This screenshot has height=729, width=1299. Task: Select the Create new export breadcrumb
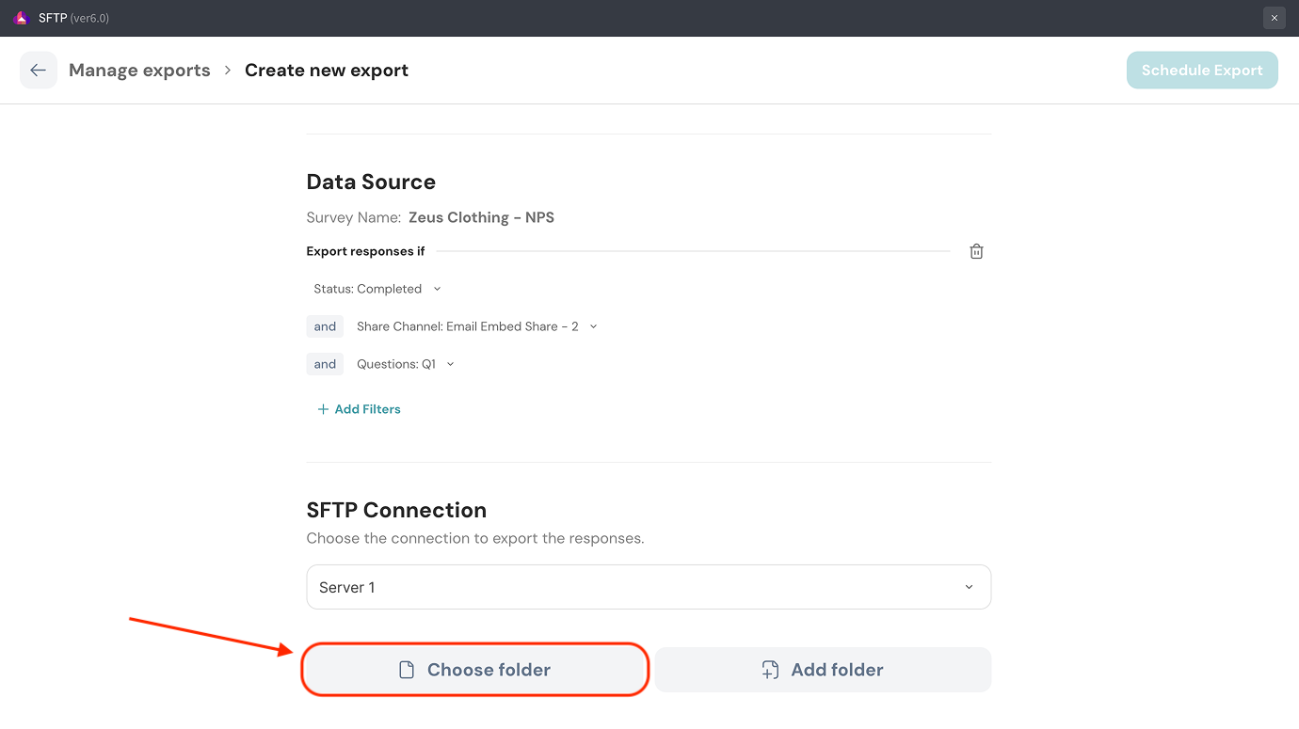tap(327, 71)
